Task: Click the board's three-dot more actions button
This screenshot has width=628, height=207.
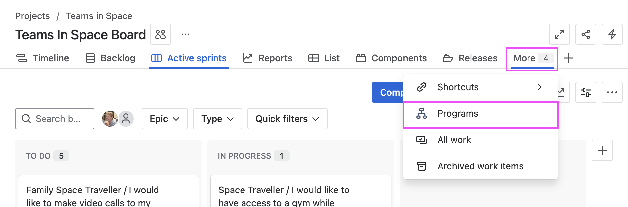Action: [x=612, y=92]
